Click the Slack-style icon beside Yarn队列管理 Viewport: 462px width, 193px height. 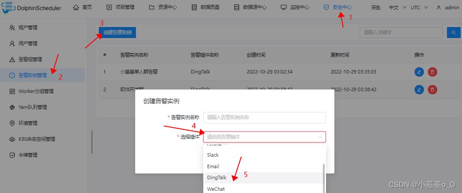pos(12,107)
